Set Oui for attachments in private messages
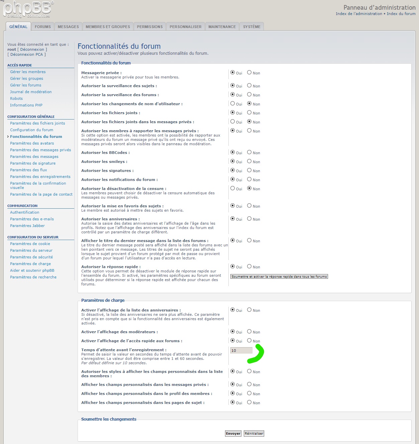The height and width of the screenshot is (444, 419). (232, 122)
